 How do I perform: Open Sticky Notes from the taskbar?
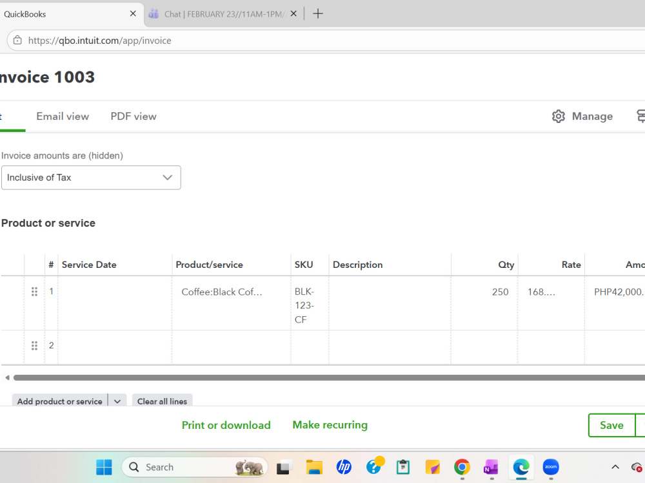432,467
